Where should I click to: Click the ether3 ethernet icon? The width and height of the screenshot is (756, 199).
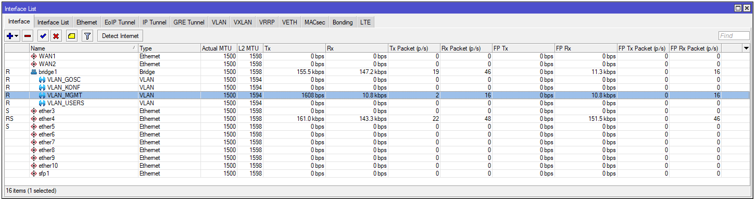34,110
